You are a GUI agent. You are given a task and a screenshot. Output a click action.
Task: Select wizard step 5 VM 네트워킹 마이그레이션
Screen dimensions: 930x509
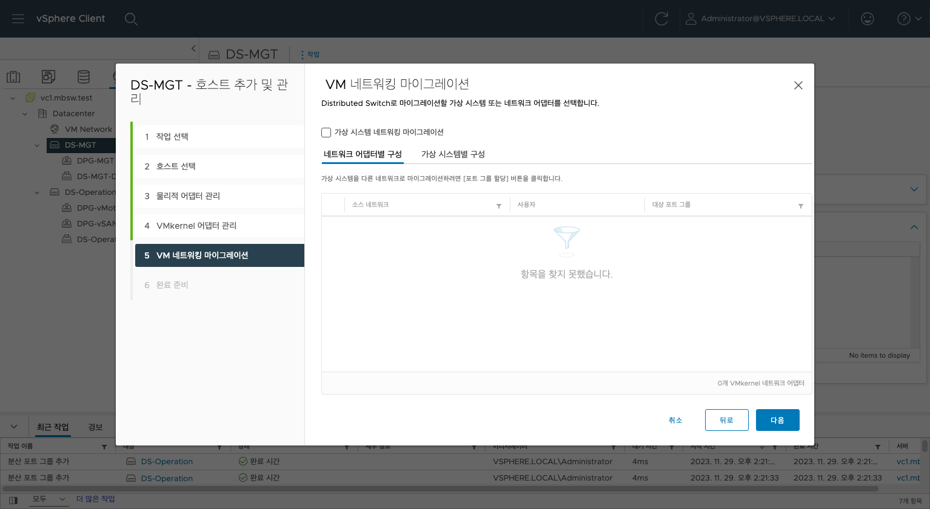click(219, 255)
